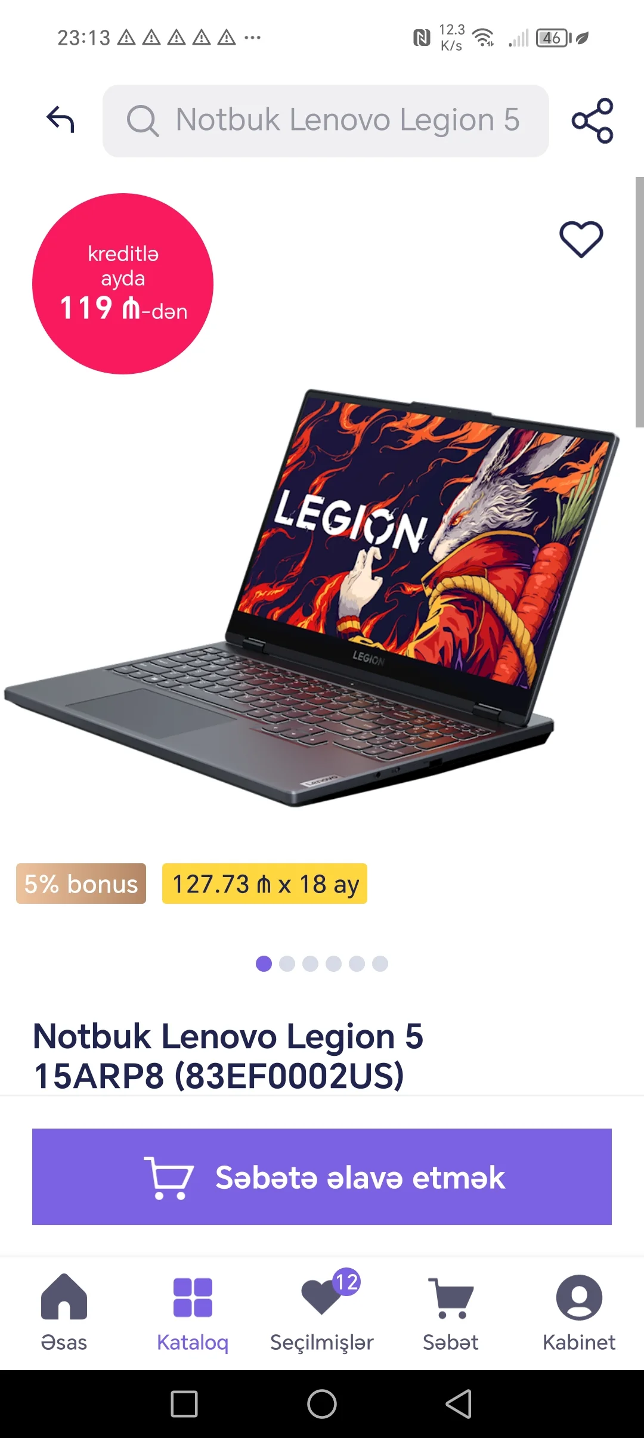The image size is (644, 1438).
Task: Open Seçilmişlər favorites with 12 badge
Action: pyautogui.click(x=322, y=1313)
